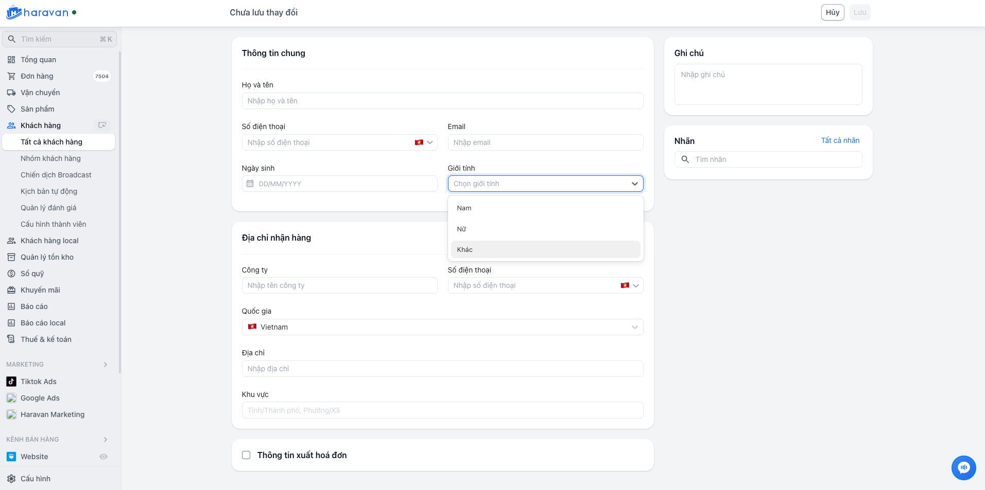Click the Báo cáo local chart icon
Image resolution: width=985 pixels, height=490 pixels.
tap(11, 323)
